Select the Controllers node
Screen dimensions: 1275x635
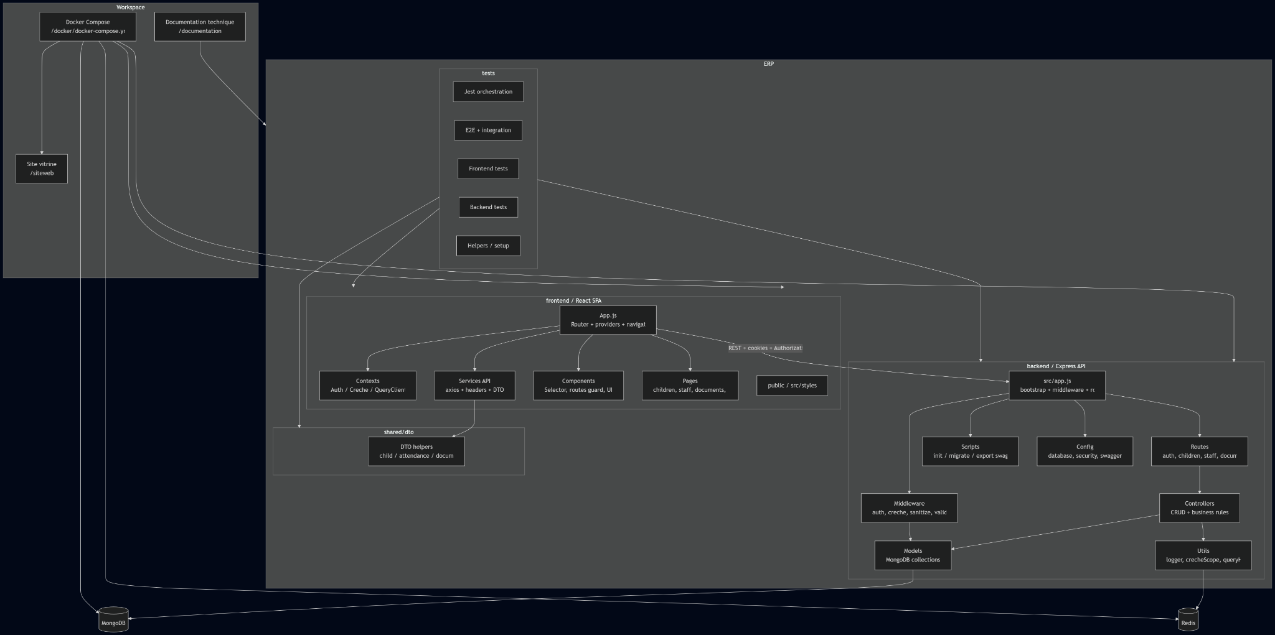(x=1199, y=508)
